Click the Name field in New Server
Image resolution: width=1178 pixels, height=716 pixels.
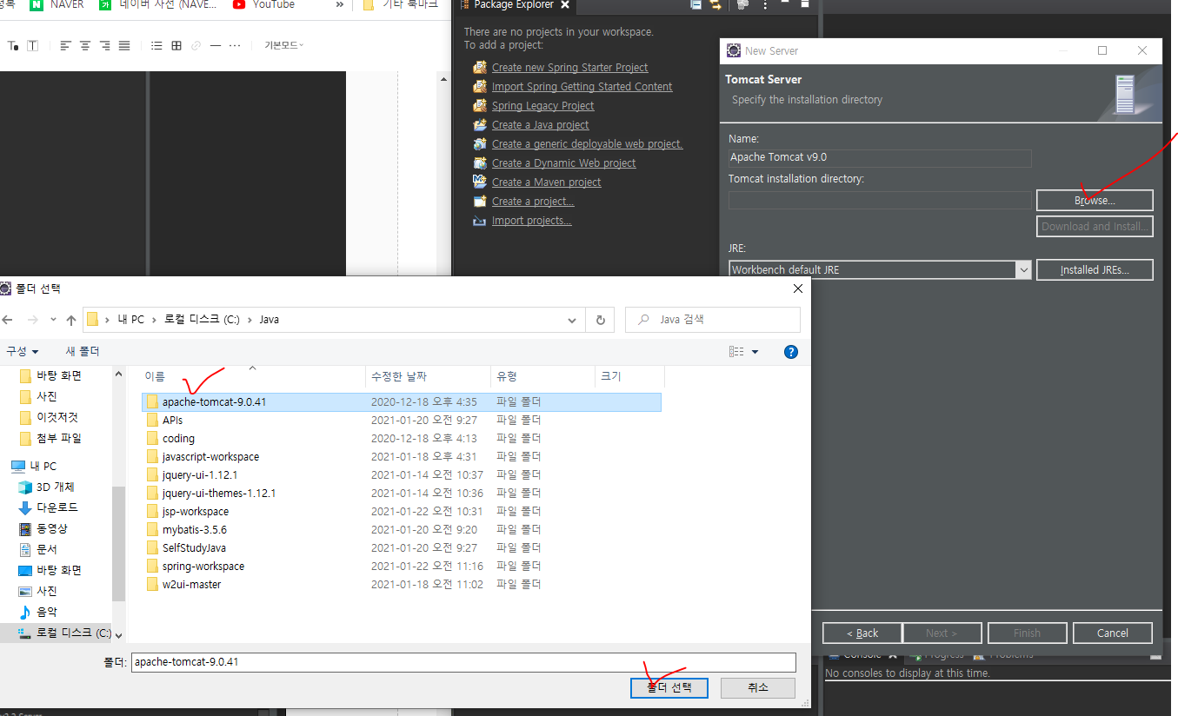point(880,158)
